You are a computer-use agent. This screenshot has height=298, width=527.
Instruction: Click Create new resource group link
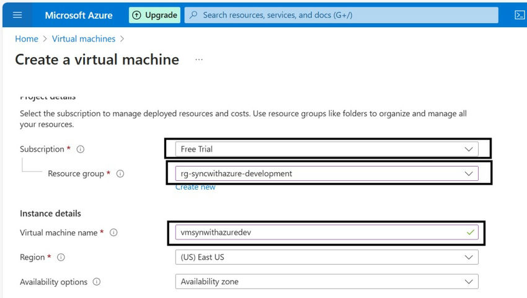tap(195, 187)
